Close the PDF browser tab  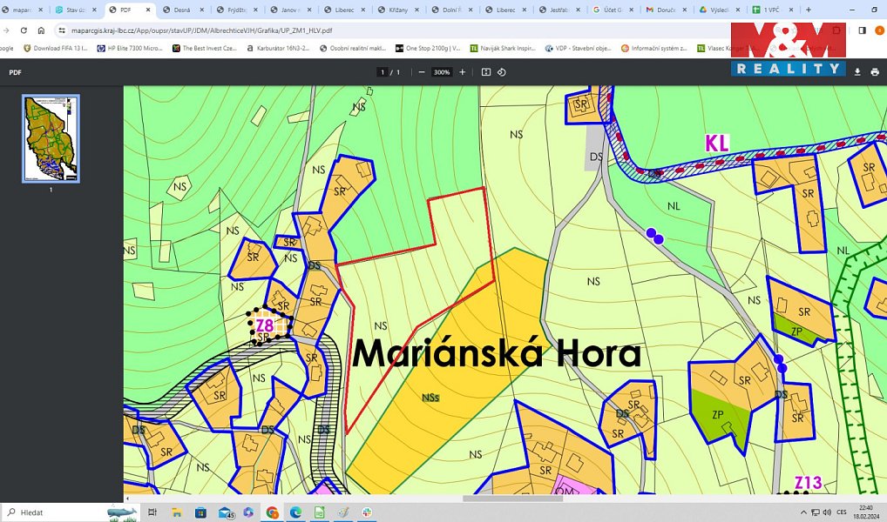pos(149,10)
